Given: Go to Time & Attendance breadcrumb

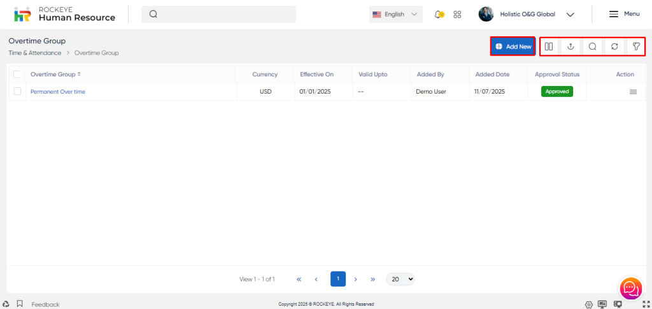Looking at the screenshot, I should 35,53.
